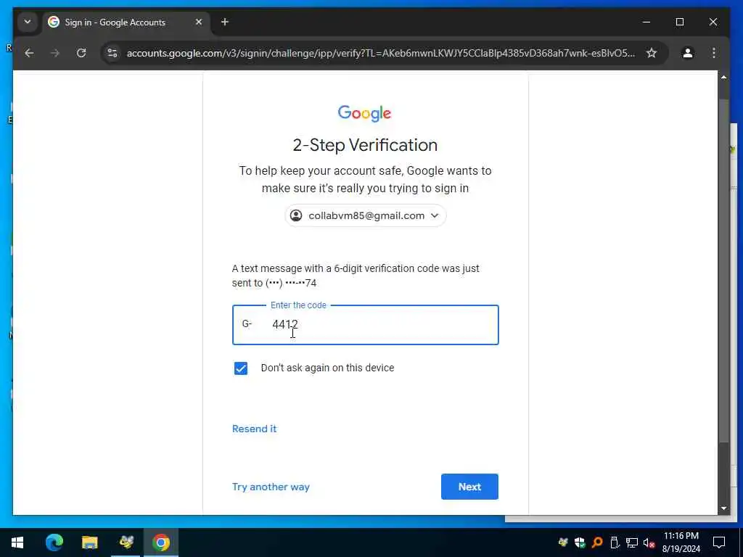View site information icon in address bar
Viewport: 743px width, 557px height.
coord(112,53)
